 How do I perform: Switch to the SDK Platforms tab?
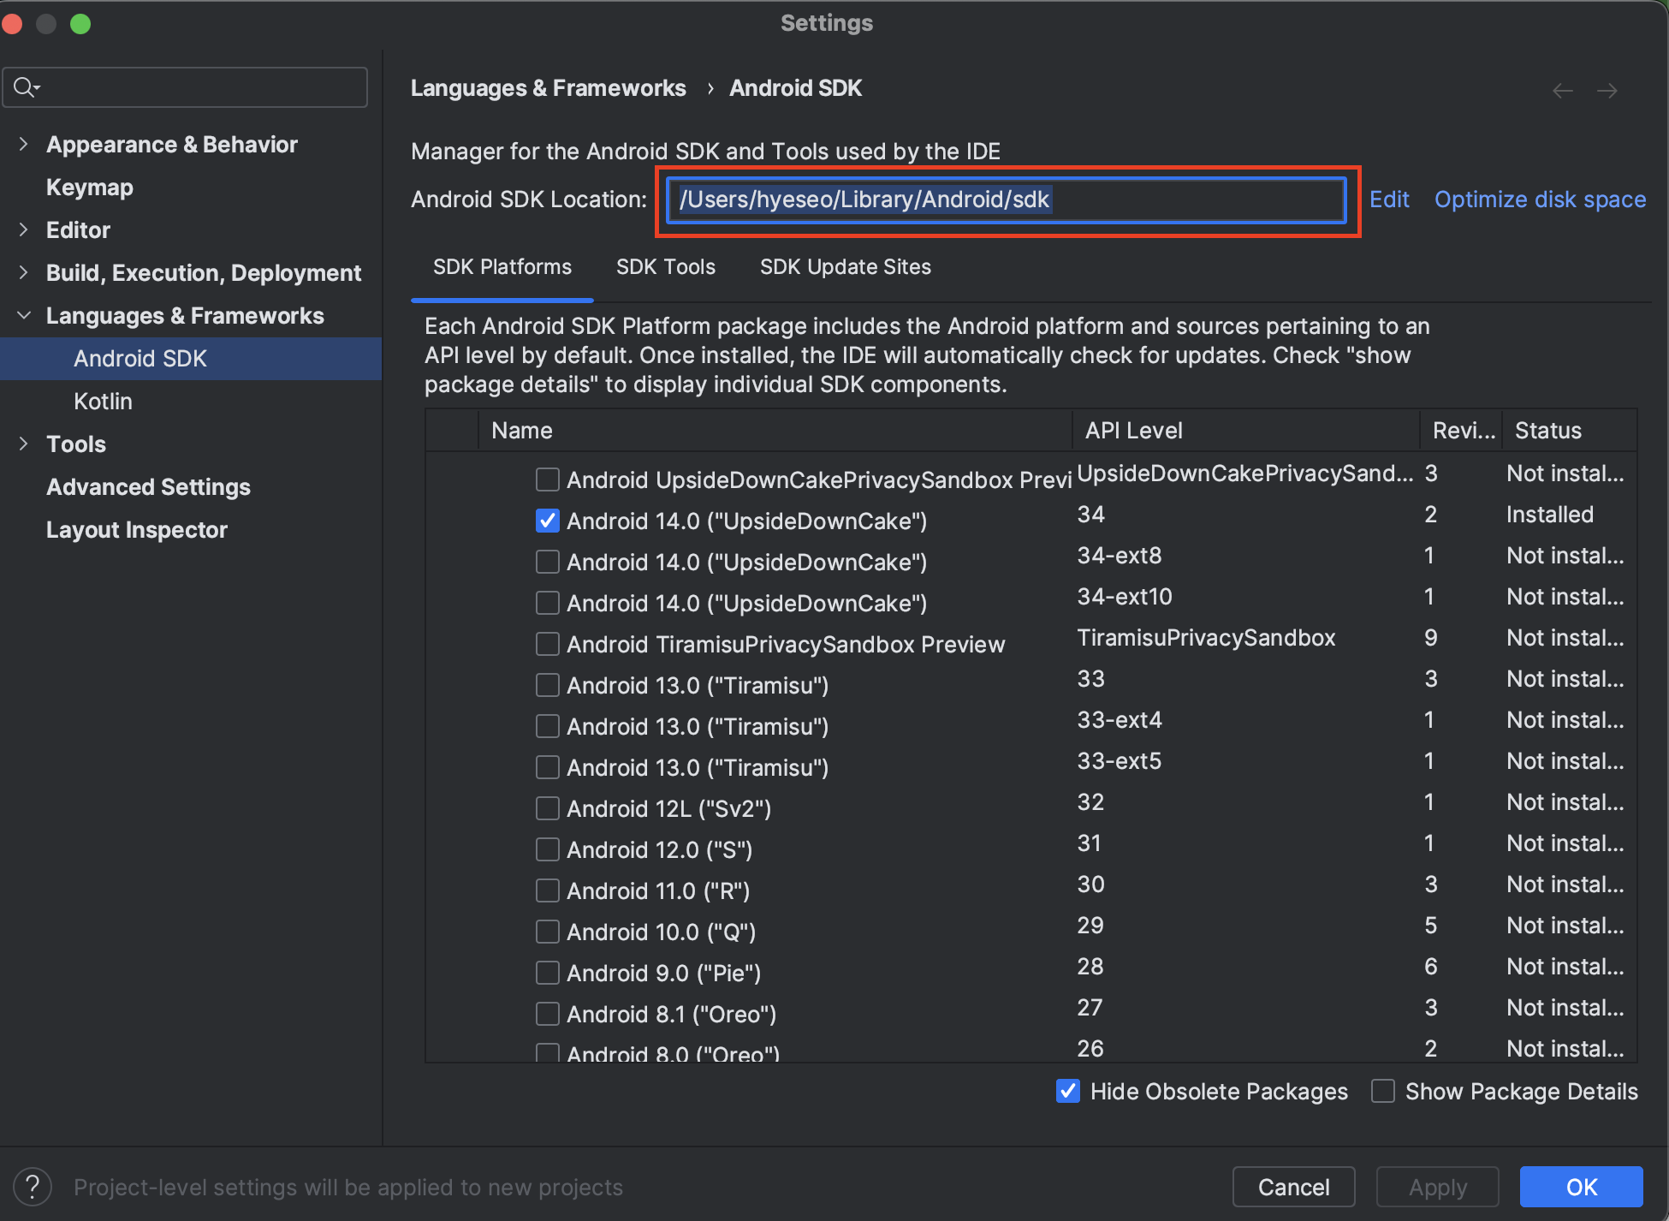502,267
